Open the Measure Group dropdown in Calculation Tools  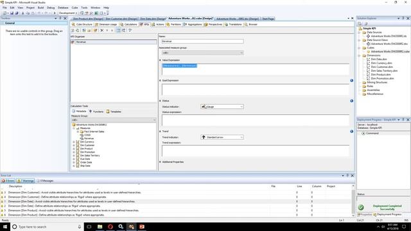[x=154, y=120]
